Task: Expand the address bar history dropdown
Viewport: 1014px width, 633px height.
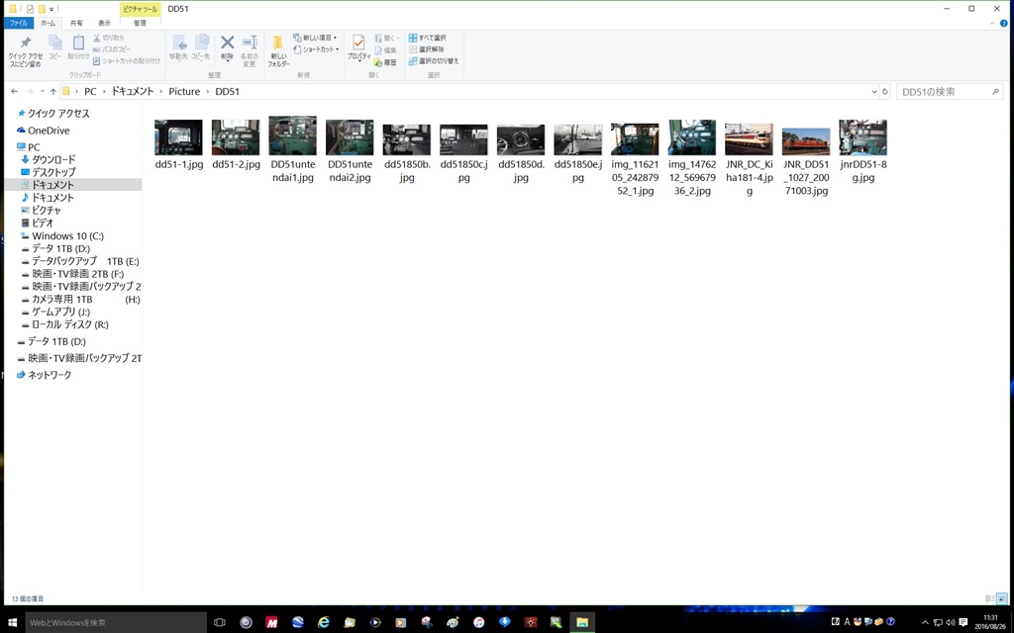Action: tap(873, 92)
